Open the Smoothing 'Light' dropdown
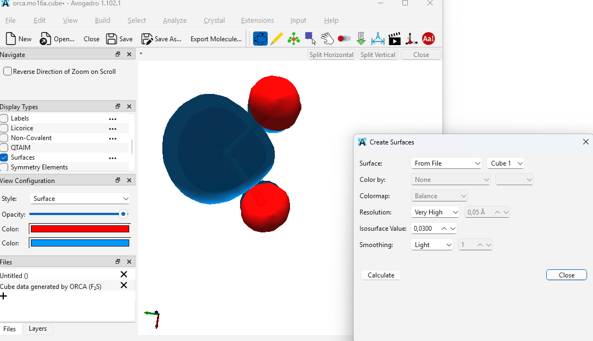Viewport: 593px width, 341px height. click(x=432, y=245)
